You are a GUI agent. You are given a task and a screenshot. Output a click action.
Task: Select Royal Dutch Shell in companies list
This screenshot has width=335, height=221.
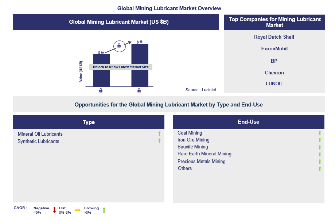tap(274, 37)
